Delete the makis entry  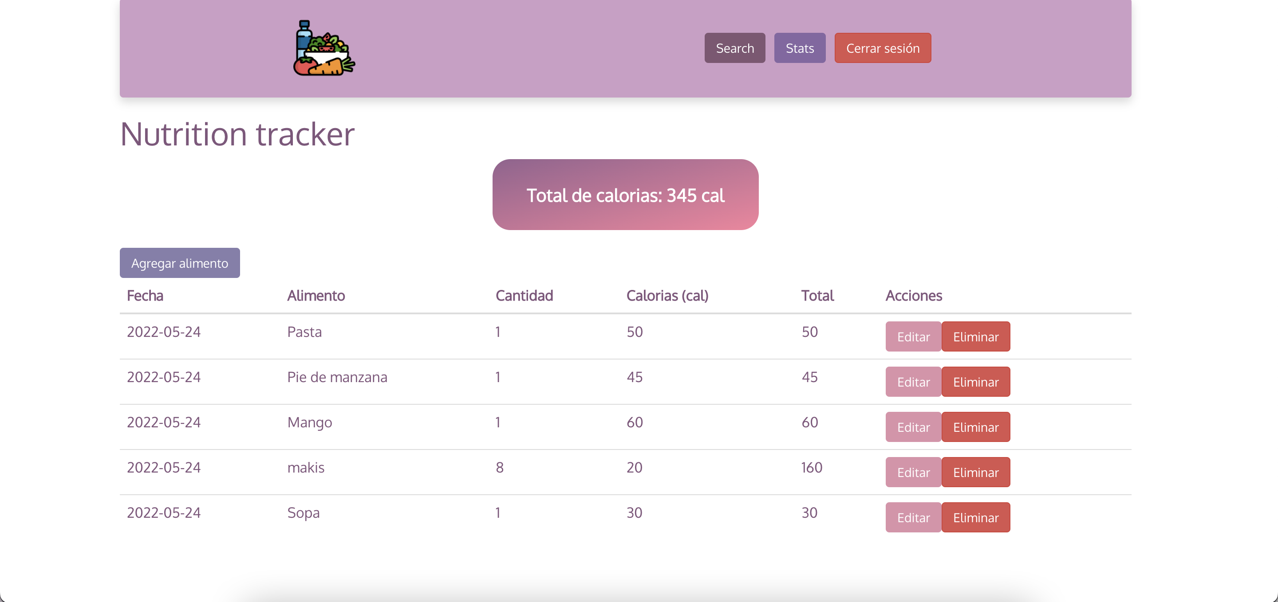(x=976, y=472)
